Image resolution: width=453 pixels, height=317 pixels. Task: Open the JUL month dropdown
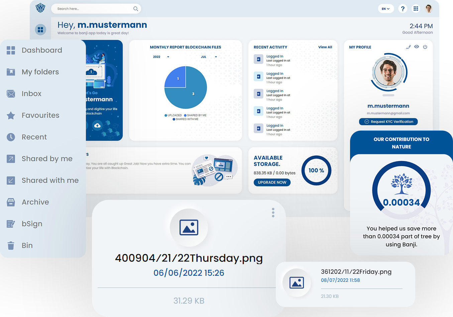click(x=209, y=57)
